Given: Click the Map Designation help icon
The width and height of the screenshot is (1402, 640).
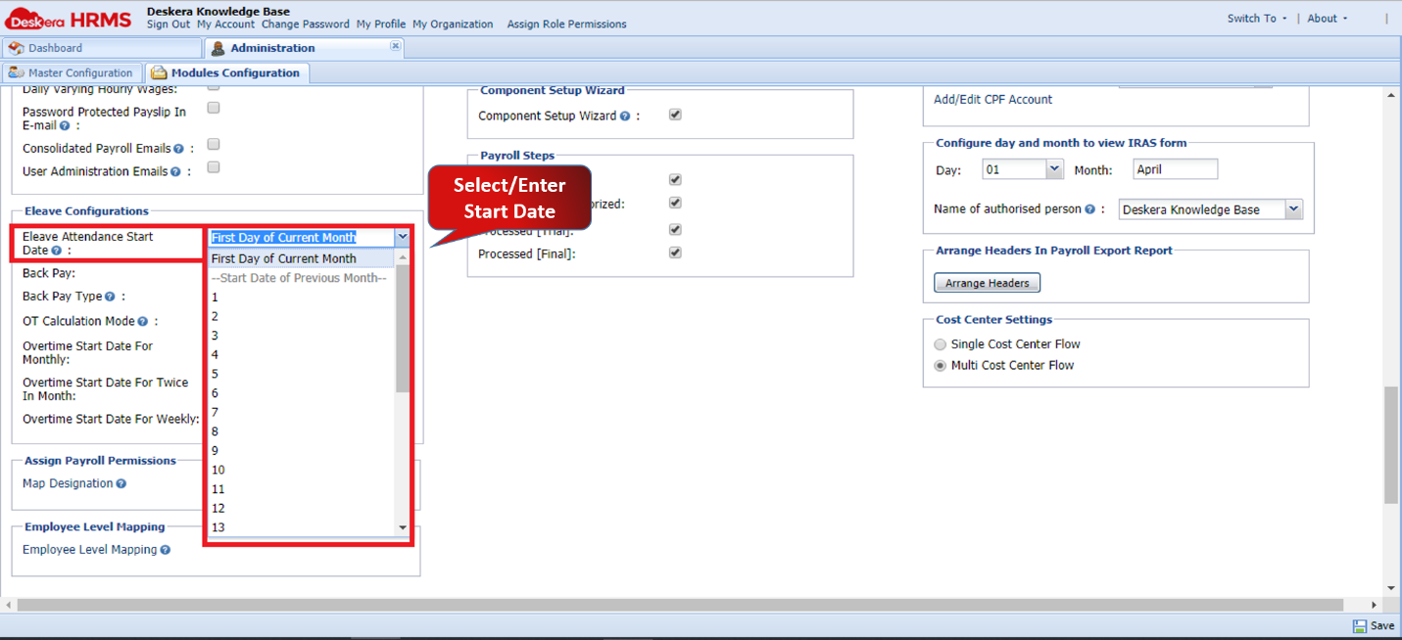Looking at the screenshot, I should point(120,483).
